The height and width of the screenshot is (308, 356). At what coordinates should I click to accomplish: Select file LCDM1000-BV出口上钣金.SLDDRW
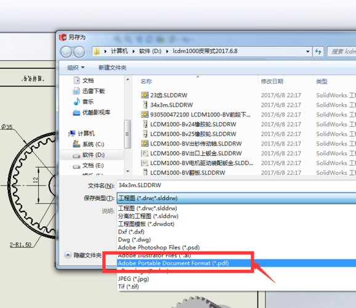[196, 153]
